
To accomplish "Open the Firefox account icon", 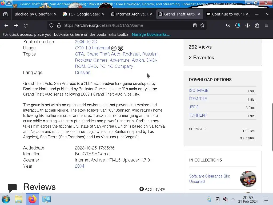I will click(x=247, y=25).
